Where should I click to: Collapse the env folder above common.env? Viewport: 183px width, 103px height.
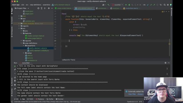(x=19, y=19)
